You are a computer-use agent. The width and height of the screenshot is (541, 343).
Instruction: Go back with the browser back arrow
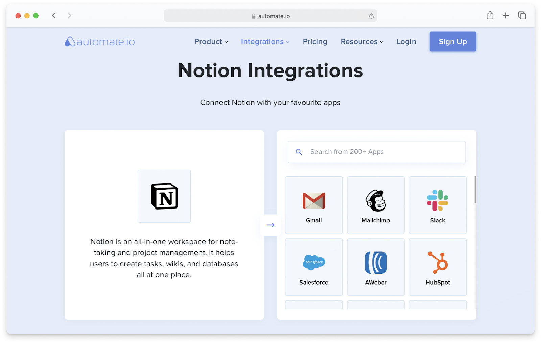tap(54, 16)
